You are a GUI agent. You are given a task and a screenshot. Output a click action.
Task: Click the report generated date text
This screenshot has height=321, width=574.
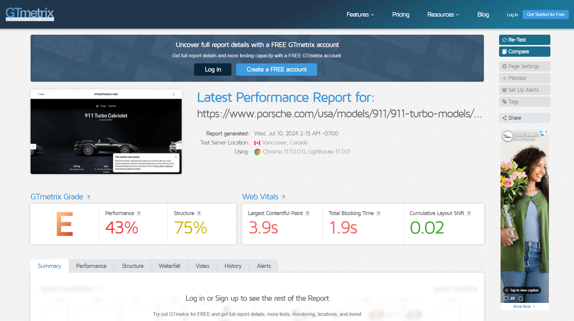[296, 134]
